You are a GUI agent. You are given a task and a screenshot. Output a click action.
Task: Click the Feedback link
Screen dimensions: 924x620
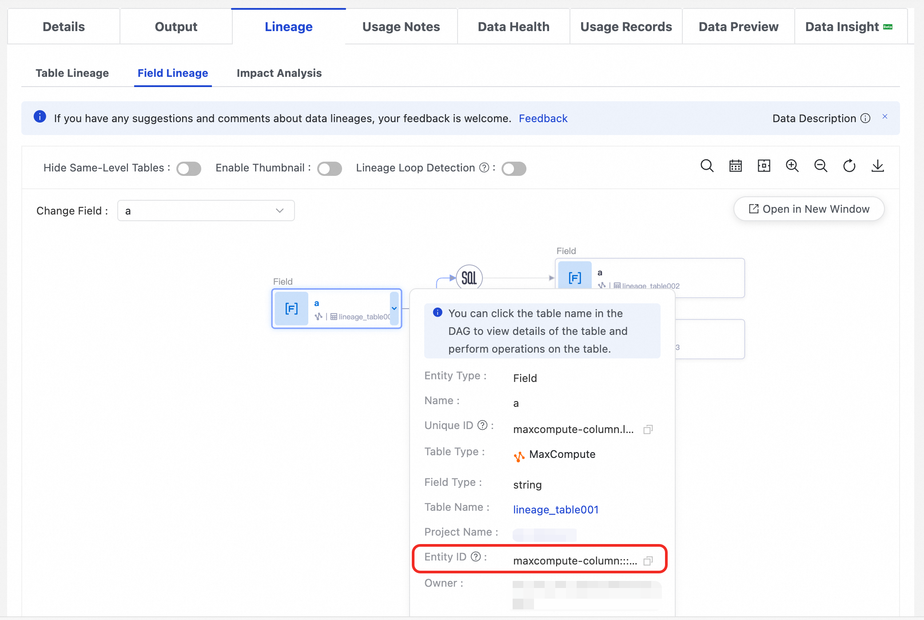click(543, 119)
